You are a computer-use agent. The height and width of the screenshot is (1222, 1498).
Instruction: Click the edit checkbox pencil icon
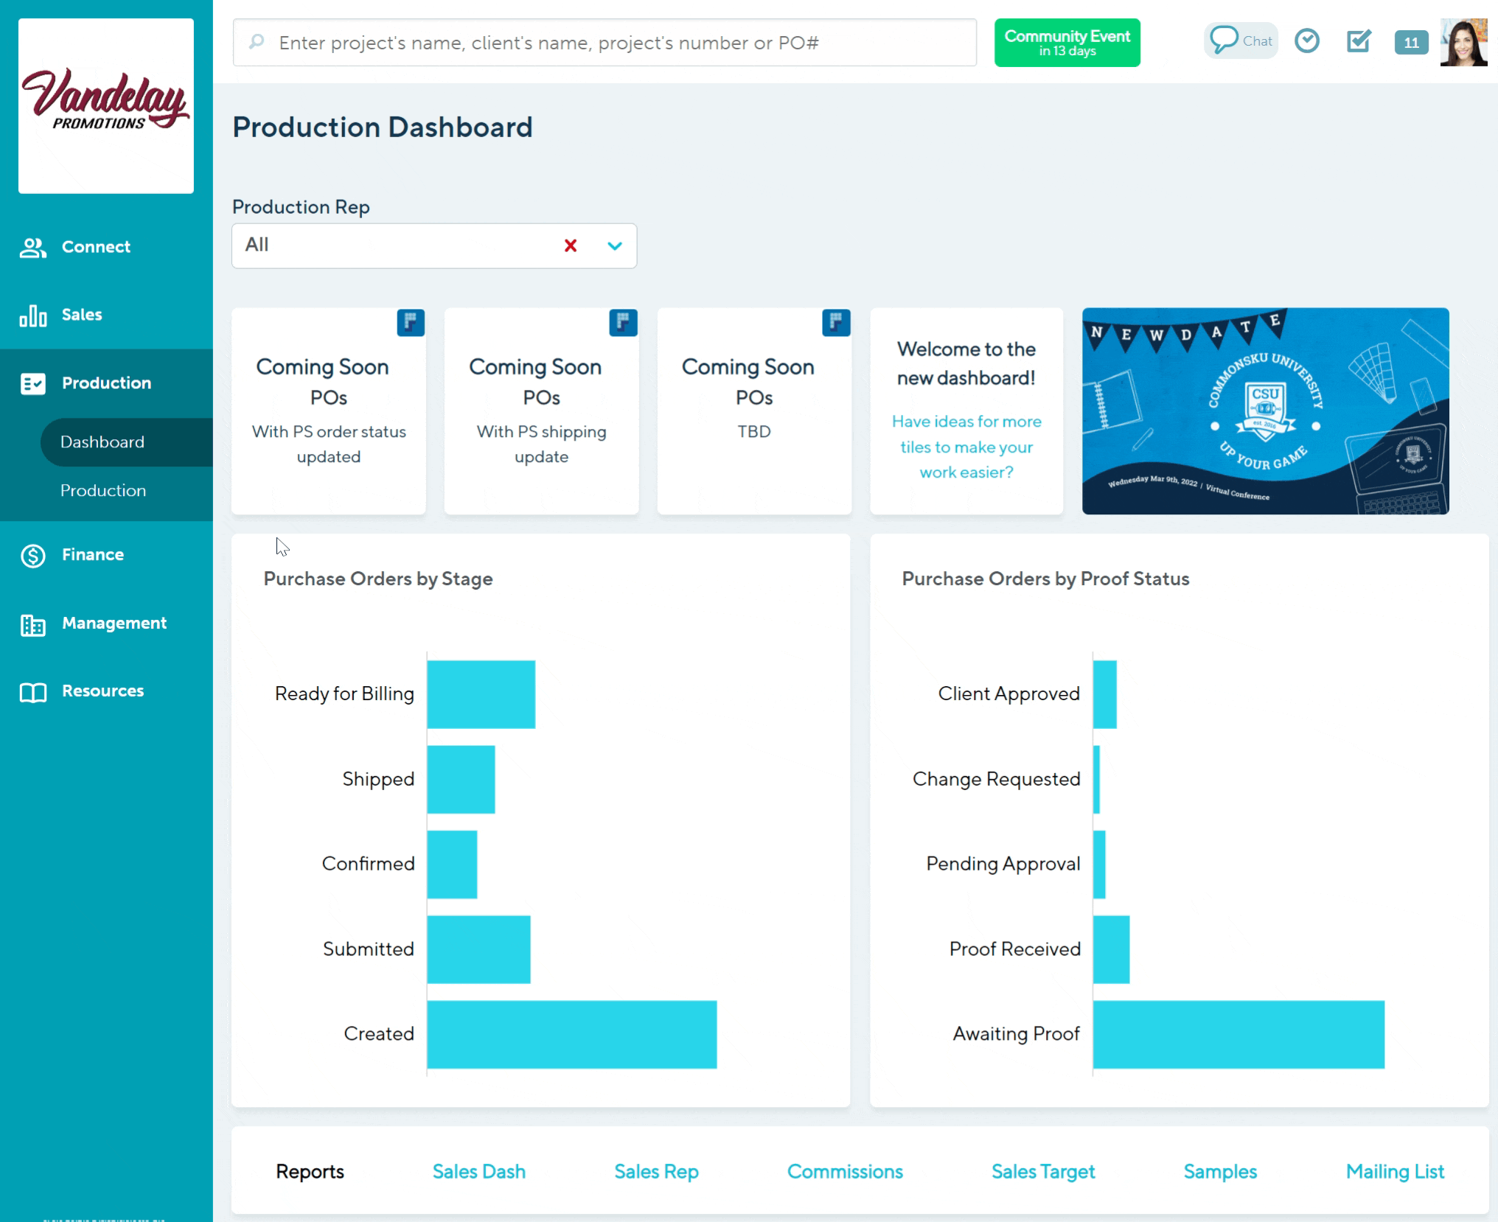[1359, 41]
